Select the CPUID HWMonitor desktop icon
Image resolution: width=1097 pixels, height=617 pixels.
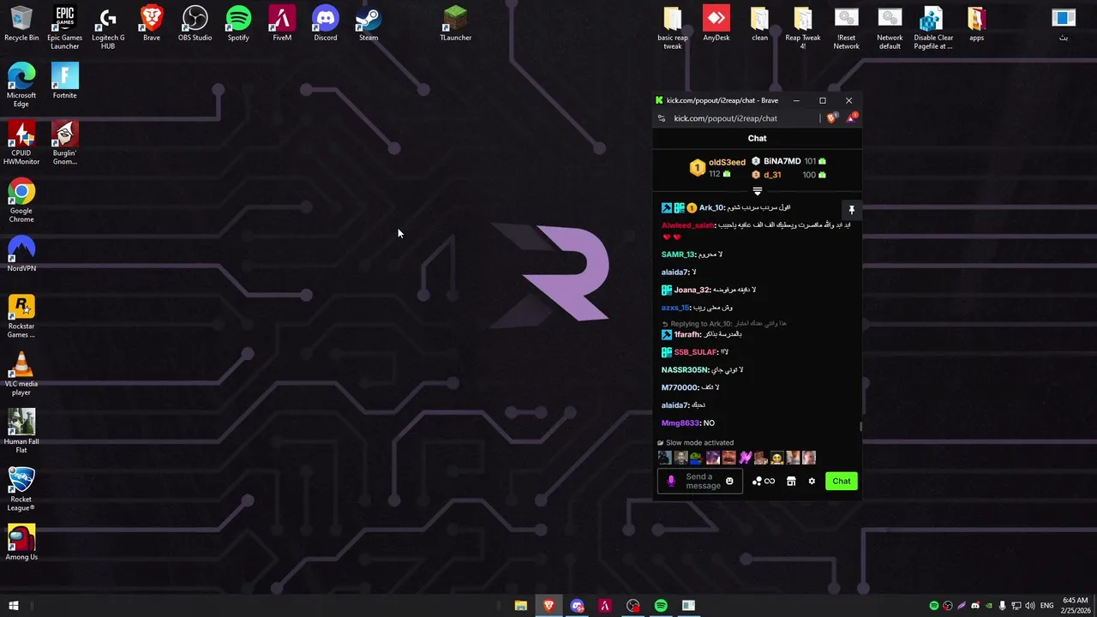(x=21, y=142)
